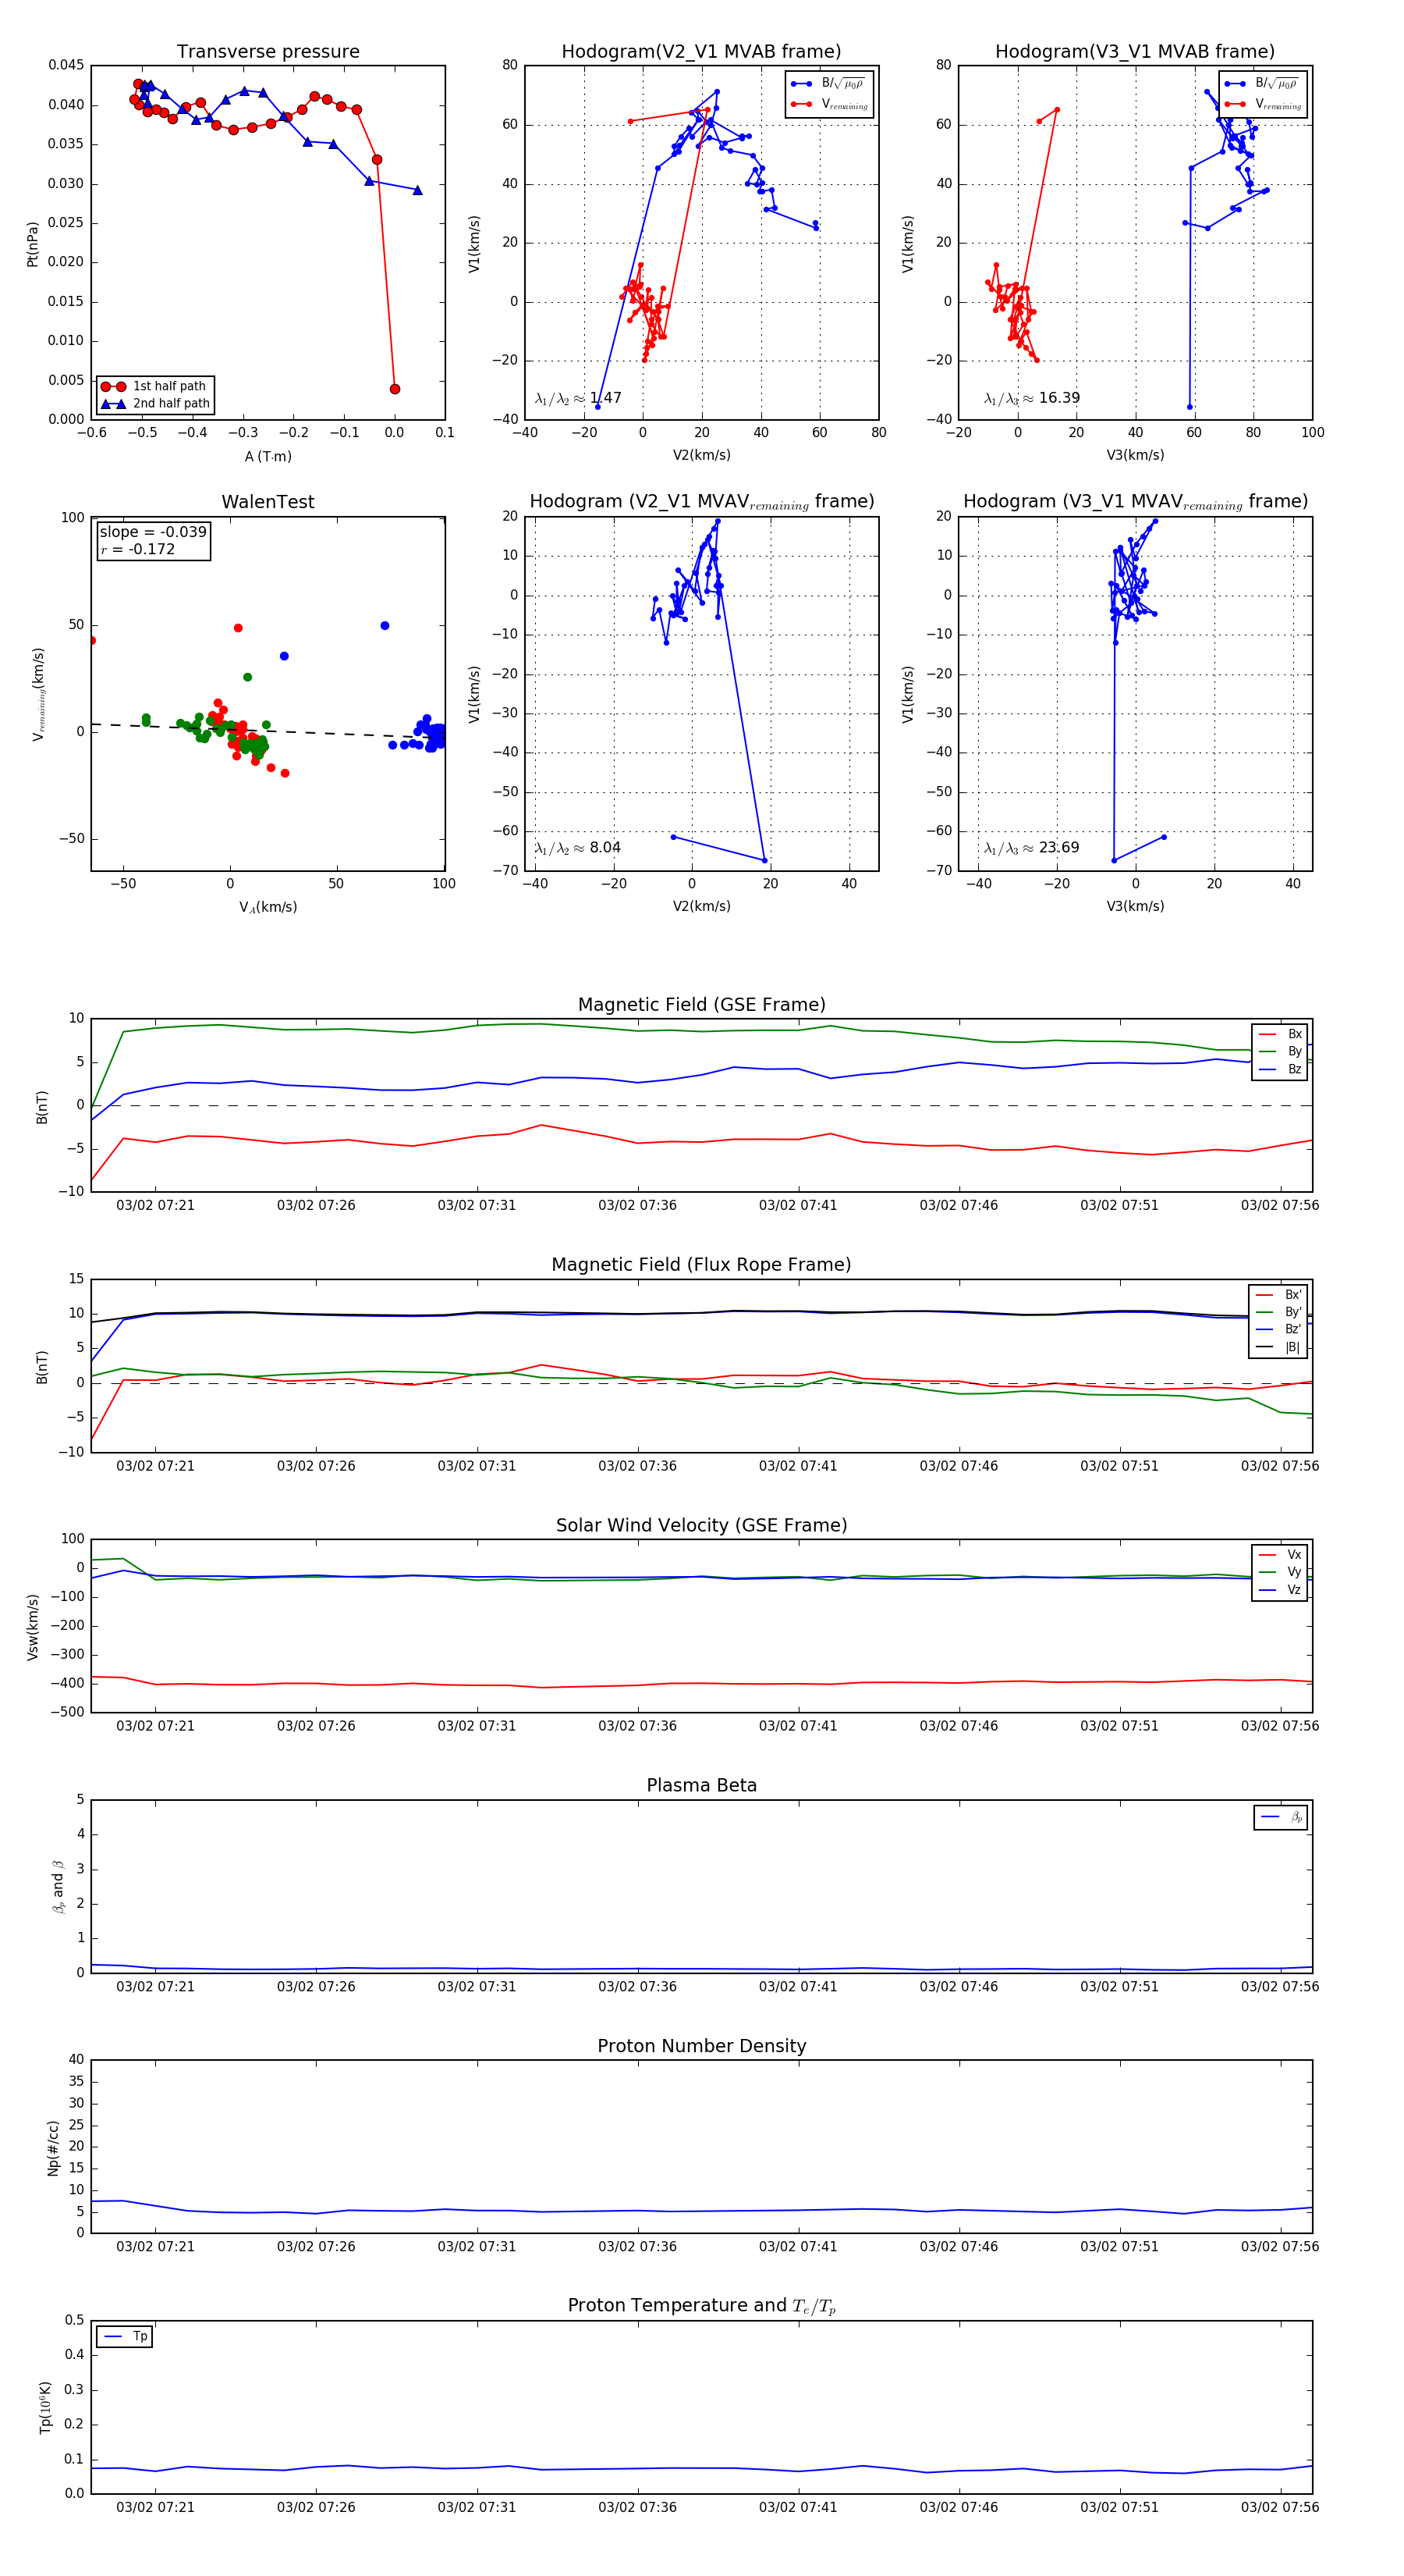Click the 'Hodogram(V3_V1 MVAB frame)' title
This screenshot has height=2576, width=1404.
1135,52
